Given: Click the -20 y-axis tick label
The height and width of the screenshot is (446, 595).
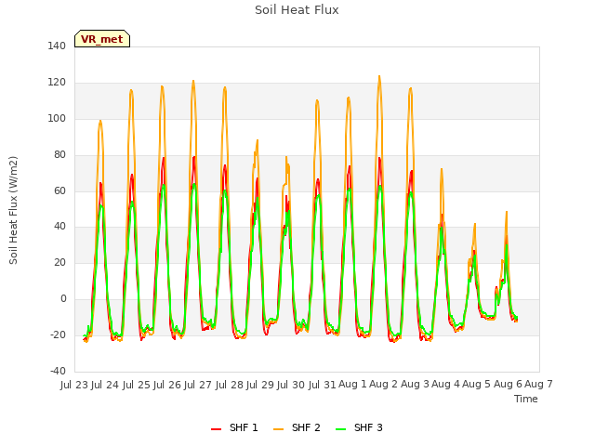Looking at the screenshot, I should pos(58,334).
